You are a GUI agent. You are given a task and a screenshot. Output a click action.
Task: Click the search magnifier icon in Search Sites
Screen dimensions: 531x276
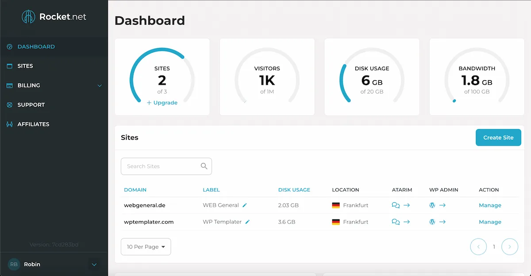[x=204, y=166]
